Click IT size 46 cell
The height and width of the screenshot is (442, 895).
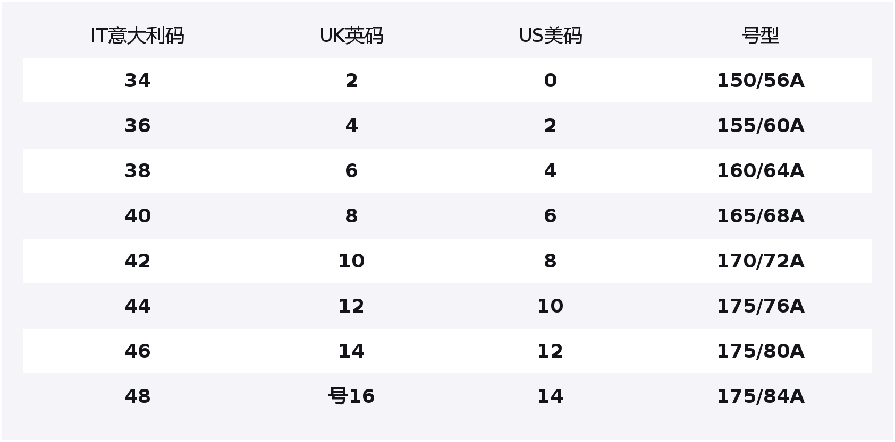pyautogui.click(x=137, y=351)
